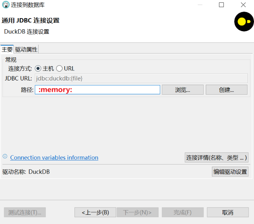This screenshot has height=224, width=254.
Task: Click the 路径 input field with :memory:
Action: [x=97, y=90]
